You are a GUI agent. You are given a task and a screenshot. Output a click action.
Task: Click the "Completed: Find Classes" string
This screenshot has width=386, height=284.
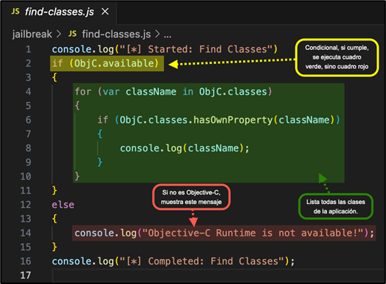click(201, 261)
